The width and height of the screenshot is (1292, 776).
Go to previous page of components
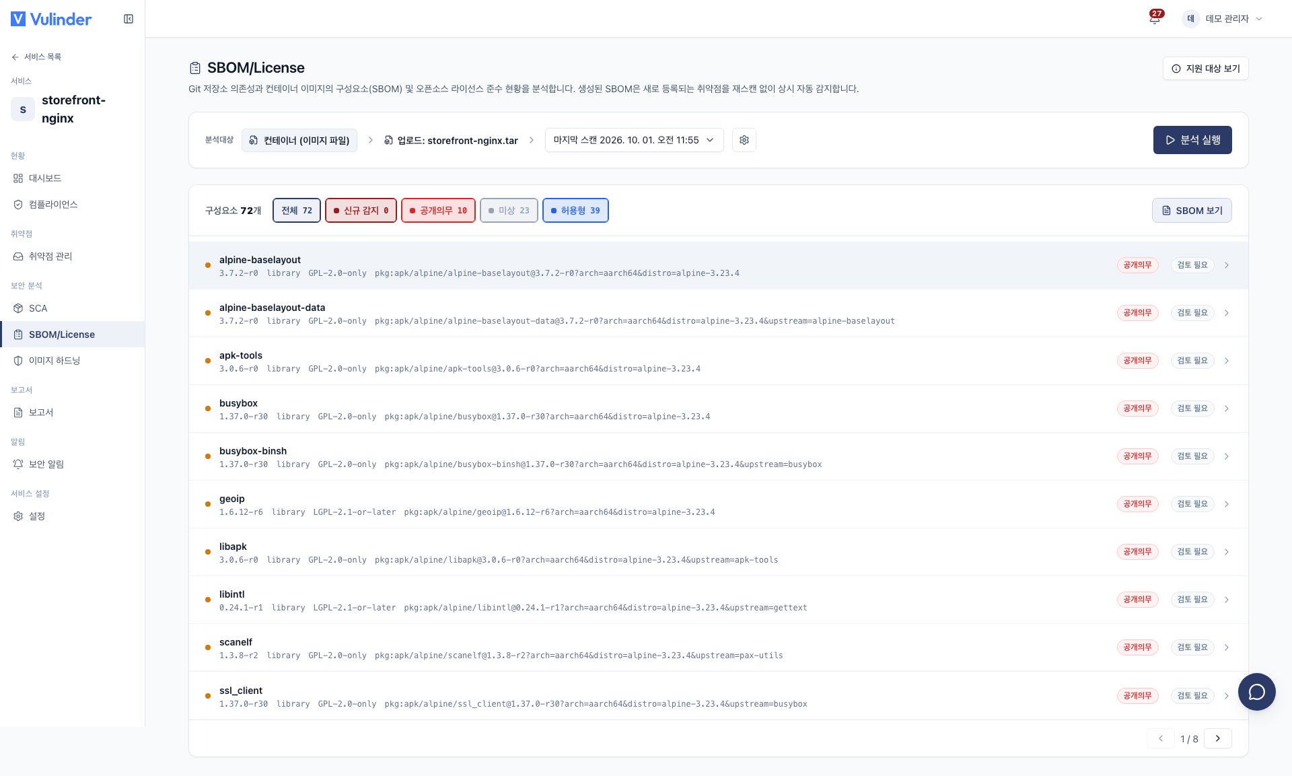pyautogui.click(x=1161, y=738)
